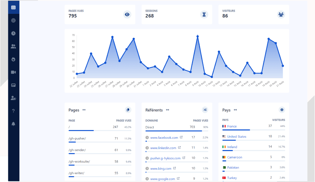Click the Sessions 268 stat card
Image resolution: width=315 pixels, height=182 pixels.
[177, 14]
